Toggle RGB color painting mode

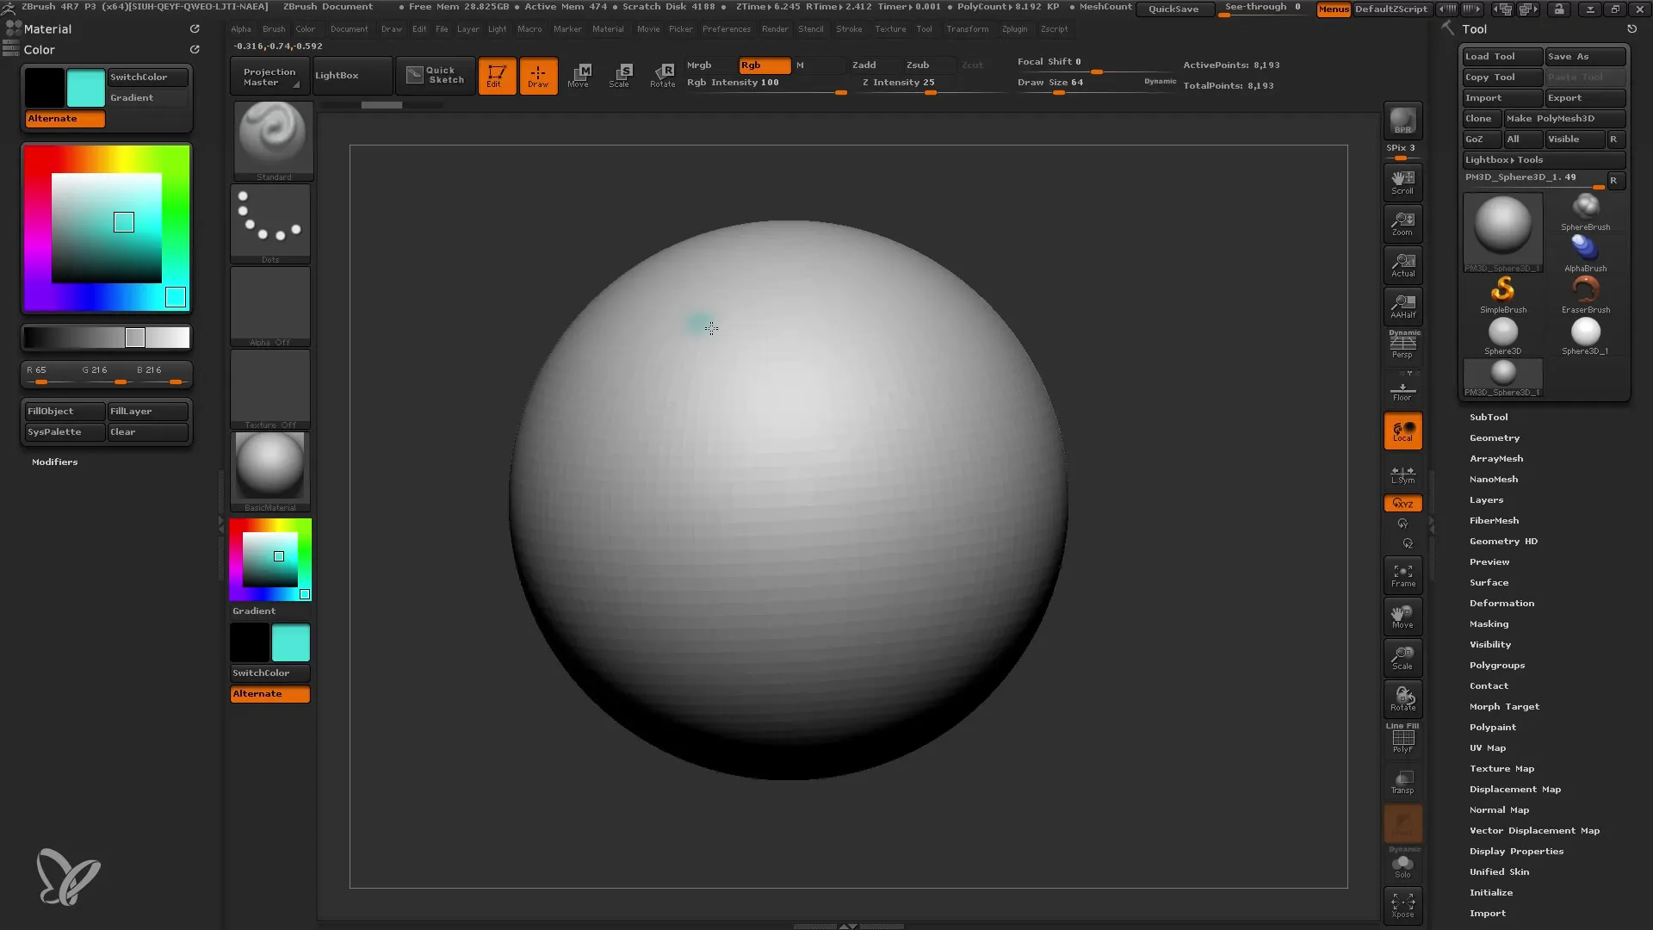click(755, 65)
